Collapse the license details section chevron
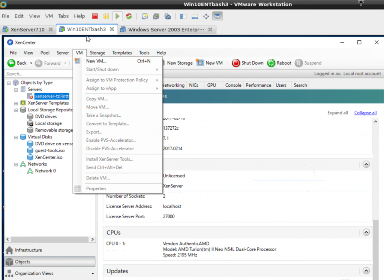The height and width of the screenshot is (280, 384). 366,164
